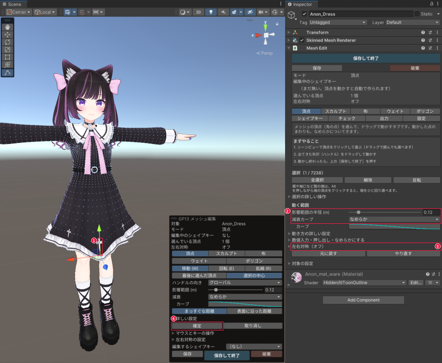Open the Tag Untagged dropdown
The image size is (442, 363).
pos(338,22)
